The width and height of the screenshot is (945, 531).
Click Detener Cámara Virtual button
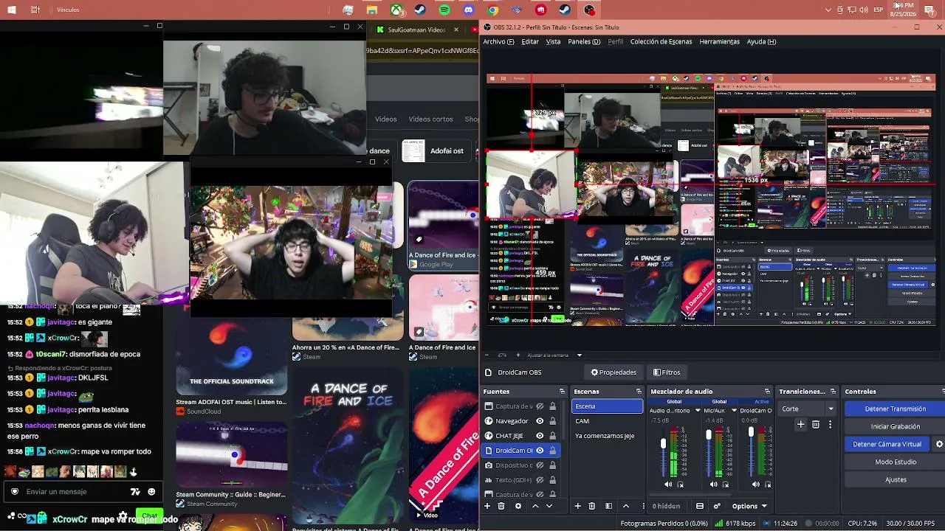click(887, 444)
